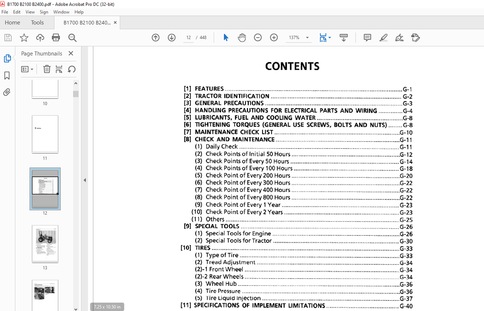This screenshot has height=311, width=484.
Task: Click the upload to cloud icon
Action: coord(40,38)
